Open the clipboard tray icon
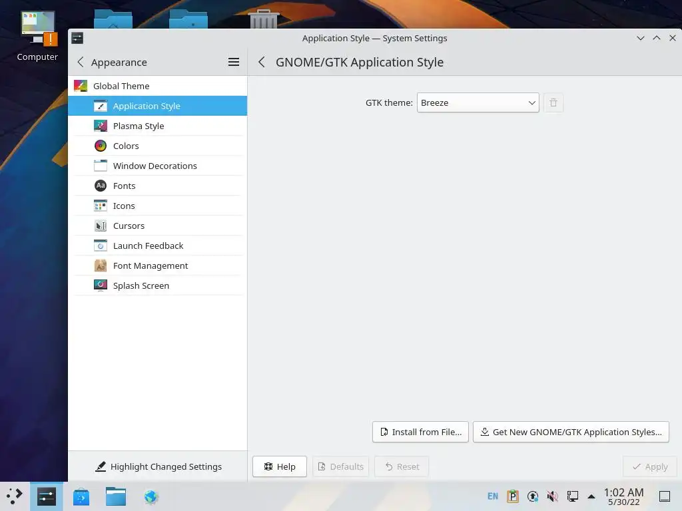 [x=513, y=496]
